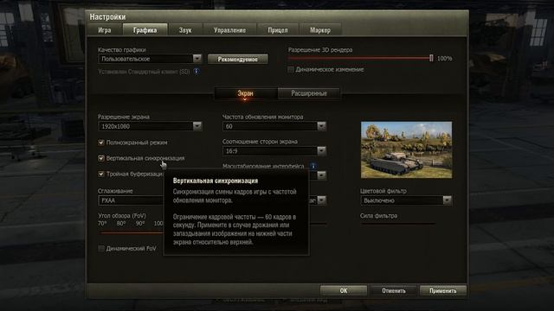Click the info icon near Масштабирование интерфейса
554x311 pixels.
point(313,165)
